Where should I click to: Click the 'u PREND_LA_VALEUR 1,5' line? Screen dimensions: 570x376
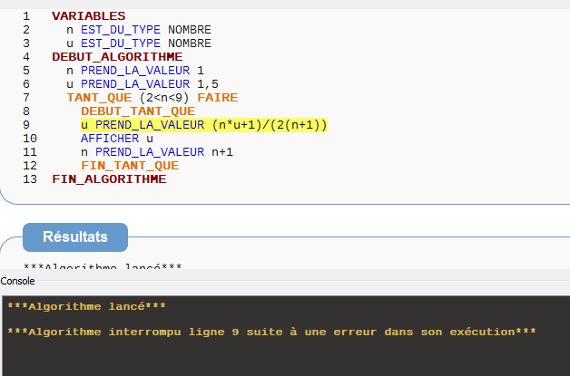pos(142,83)
